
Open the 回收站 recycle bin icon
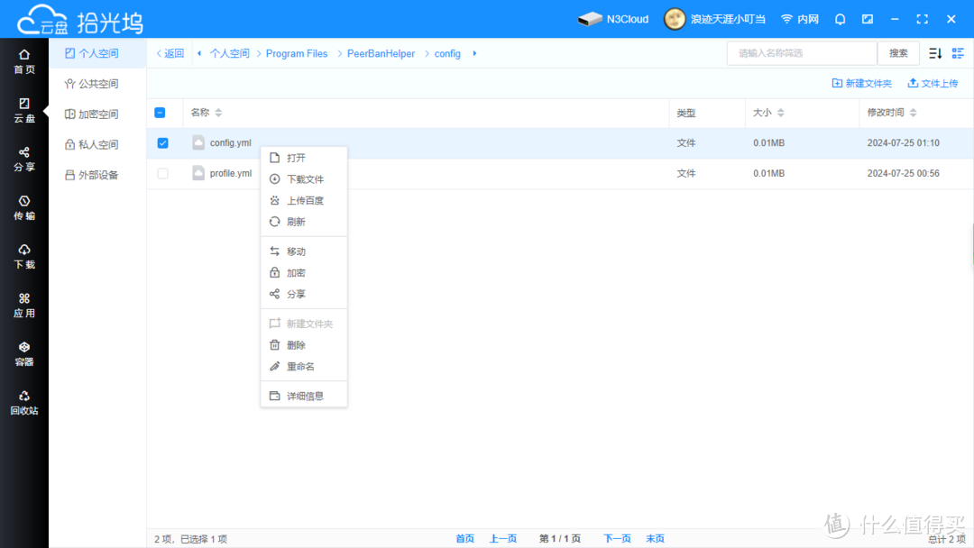24,403
